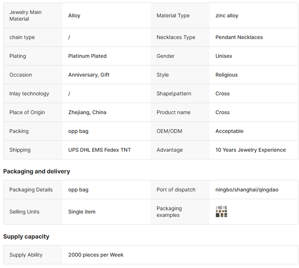Image resolution: width=299 pixels, height=268 pixels.
Task: Select the '10 Years Jewelry Experience' text
Action: (250, 150)
